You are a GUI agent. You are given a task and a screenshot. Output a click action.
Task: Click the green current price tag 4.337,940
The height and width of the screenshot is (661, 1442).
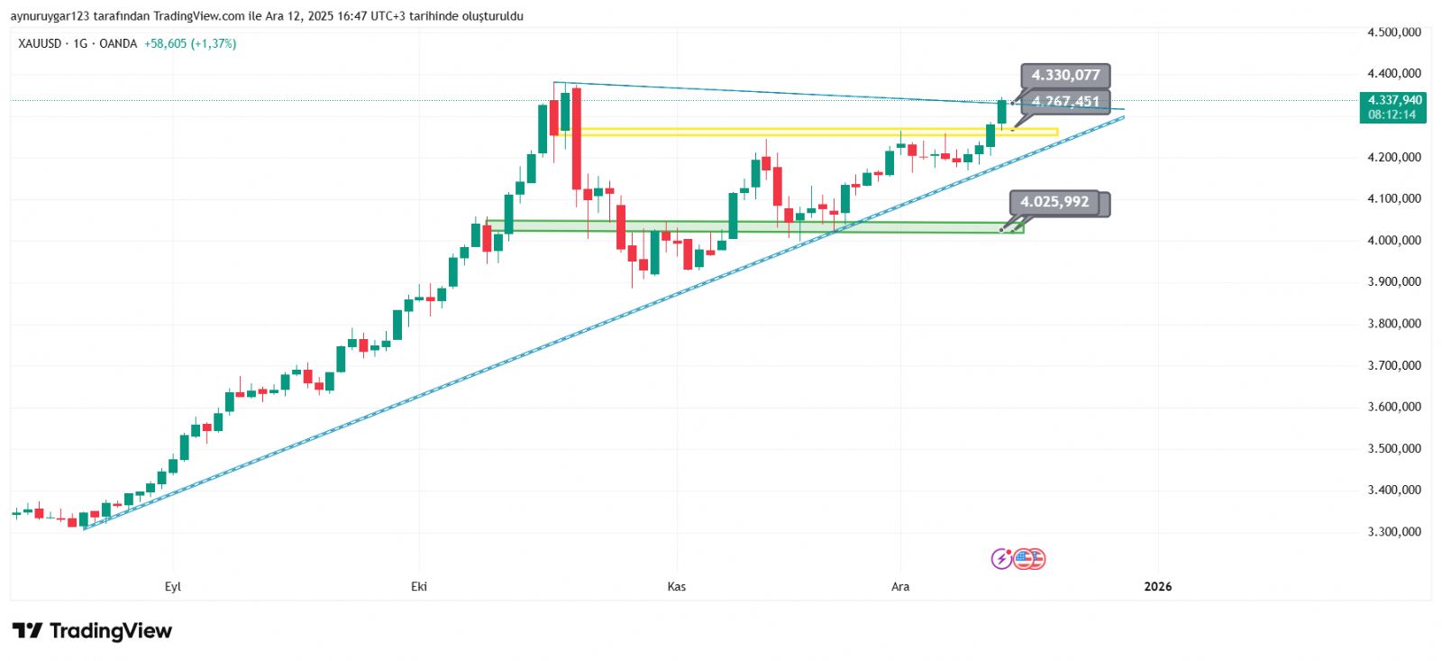pyautogui.click(x=1392, y=107)
